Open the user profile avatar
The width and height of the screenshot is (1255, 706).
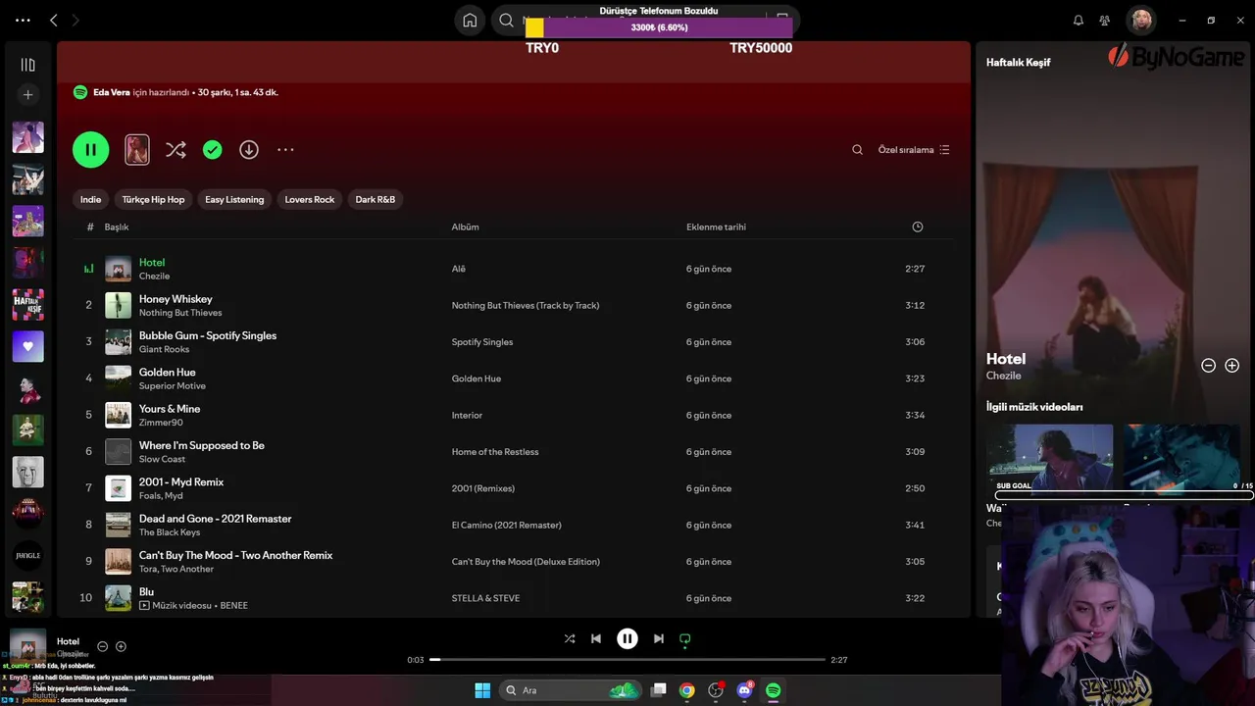pos(1140,20)
